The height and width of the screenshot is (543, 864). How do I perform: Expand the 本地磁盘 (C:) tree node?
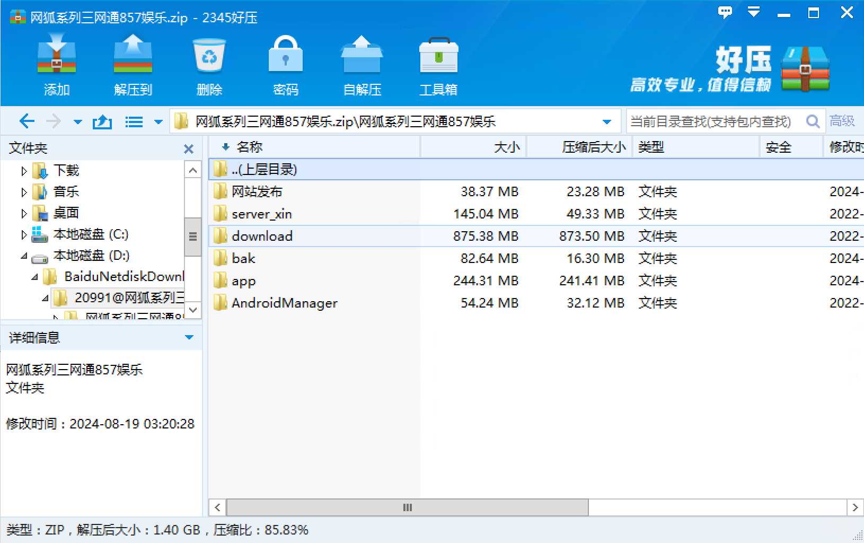coord(24,234)
